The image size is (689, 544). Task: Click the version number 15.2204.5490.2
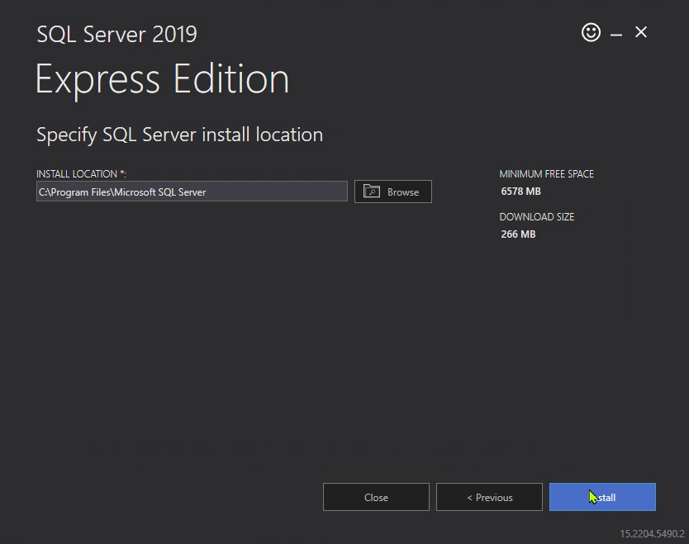click(652, 534)
